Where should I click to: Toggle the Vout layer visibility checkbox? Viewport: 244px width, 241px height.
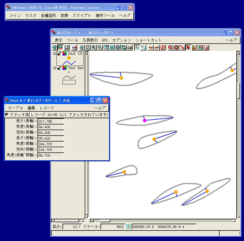pyautogui.click(x=59, y=54)
